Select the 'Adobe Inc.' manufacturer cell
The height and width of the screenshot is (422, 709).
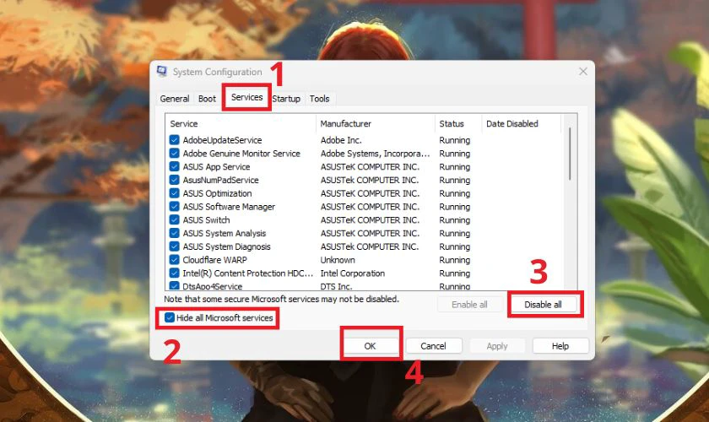coord(341,140)
